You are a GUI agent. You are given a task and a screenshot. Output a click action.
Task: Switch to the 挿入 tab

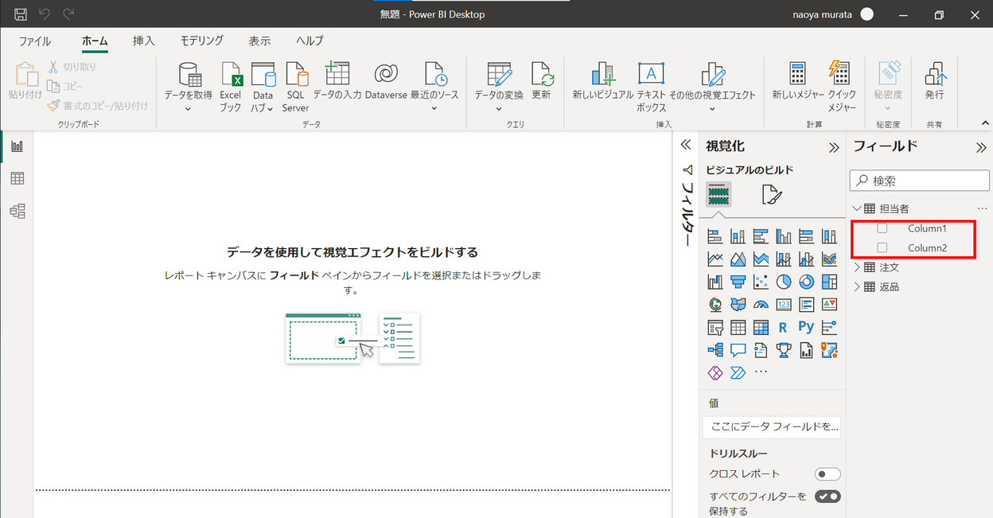pyautogui.click(x=144, y=41)
